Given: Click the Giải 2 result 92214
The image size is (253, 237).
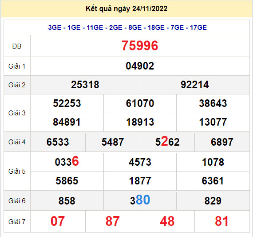Looking at the screenshot, I should (195, 85).
